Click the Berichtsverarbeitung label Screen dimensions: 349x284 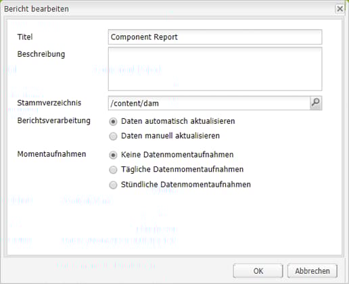[54, 120]
